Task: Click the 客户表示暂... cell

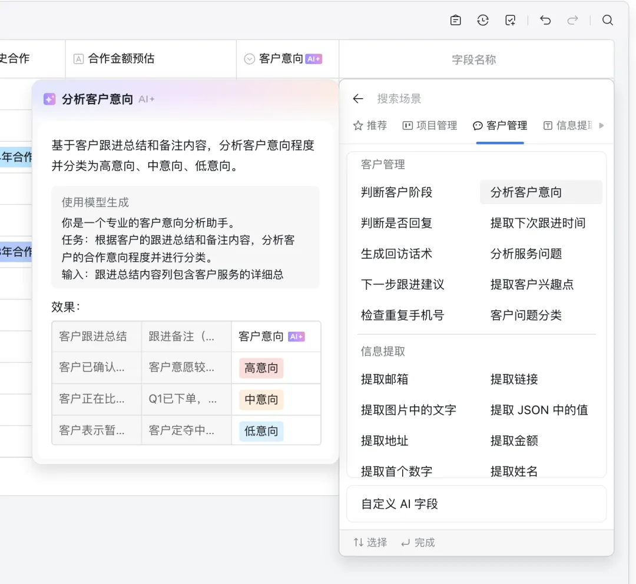Action: (x=97, y=430)
